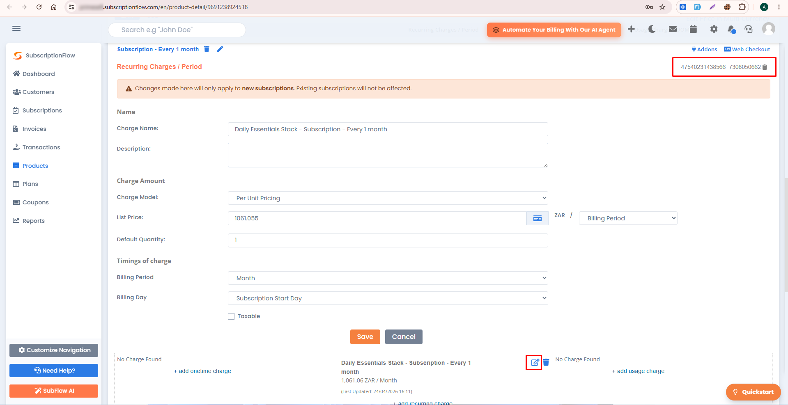
Task: Edit plan name with pencil icon
Action: click(220, 49)
